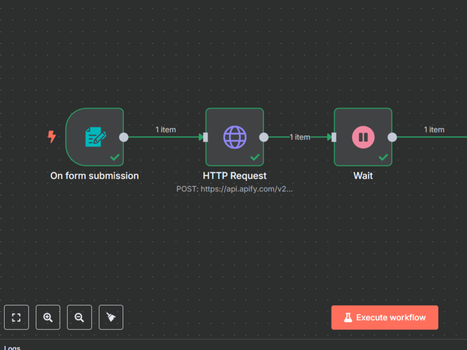Click the orange lightning trigger indicator
The image size is (467, 350).
click(52, 137)
